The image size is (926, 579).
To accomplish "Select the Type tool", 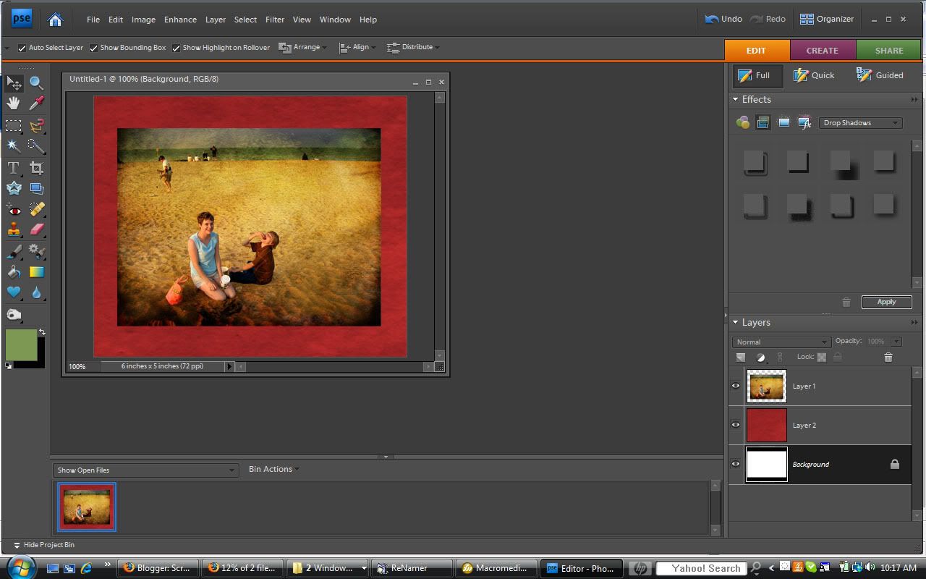I will click(14, 168).
